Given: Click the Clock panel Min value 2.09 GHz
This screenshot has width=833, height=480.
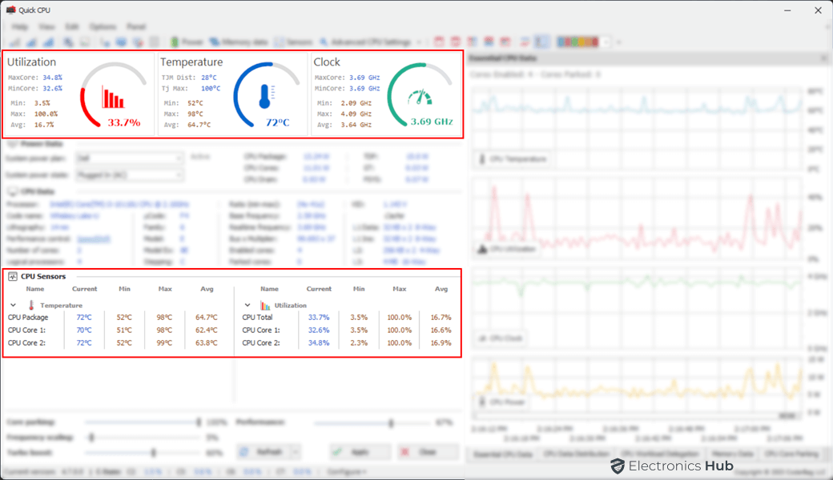Looking at the screenshot, I should (356, 103).
